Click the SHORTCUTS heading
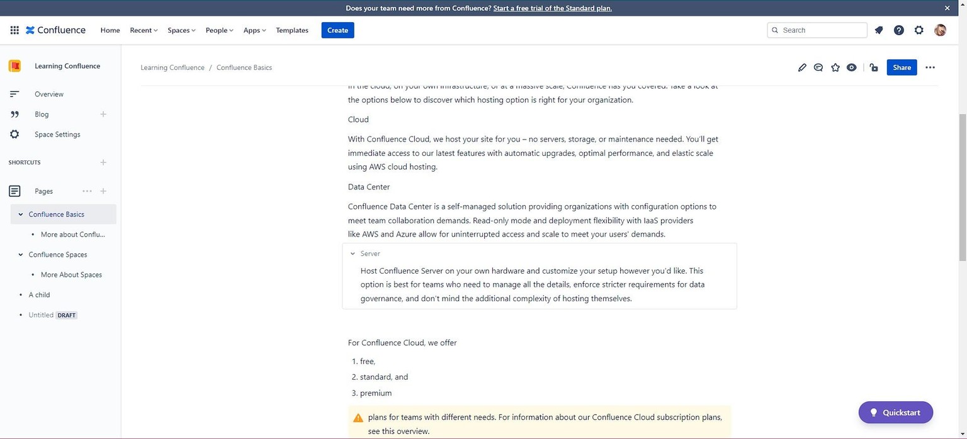This screenshot has height=439, width=967. (x=25, y=162)
